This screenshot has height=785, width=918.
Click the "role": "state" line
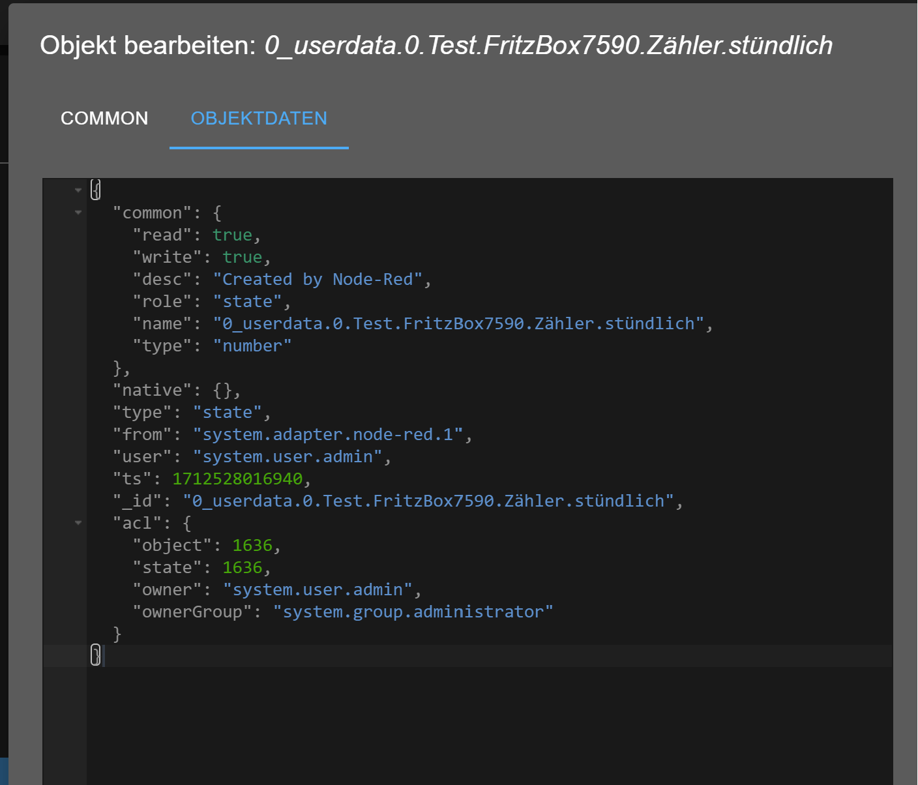[x=212, y=301]
